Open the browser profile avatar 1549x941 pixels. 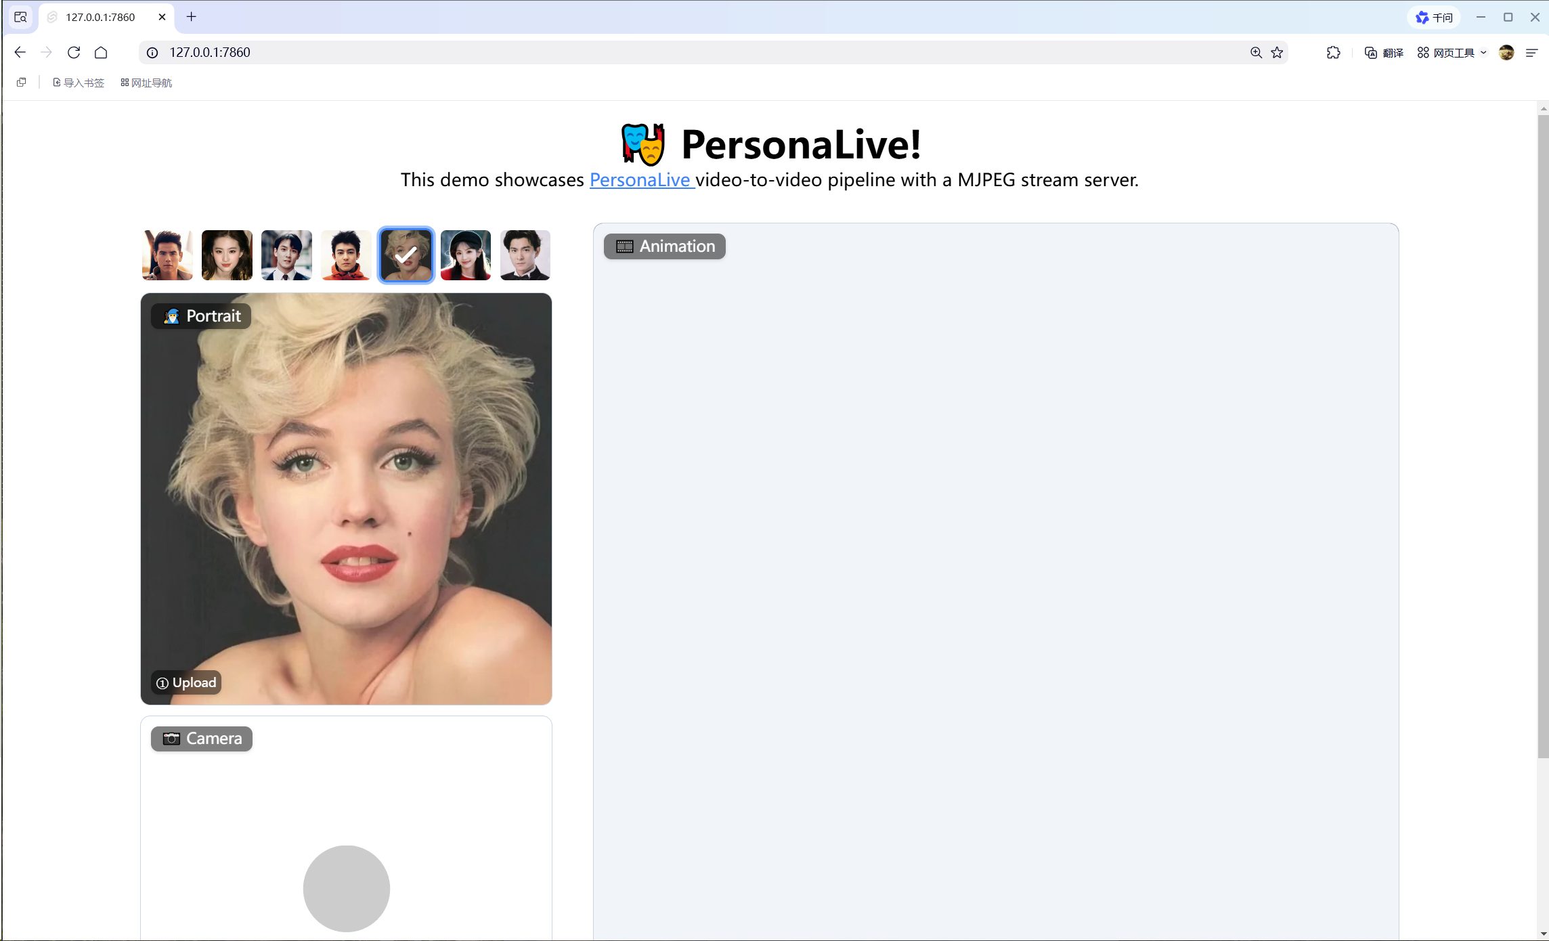(x=1506, y=52)
